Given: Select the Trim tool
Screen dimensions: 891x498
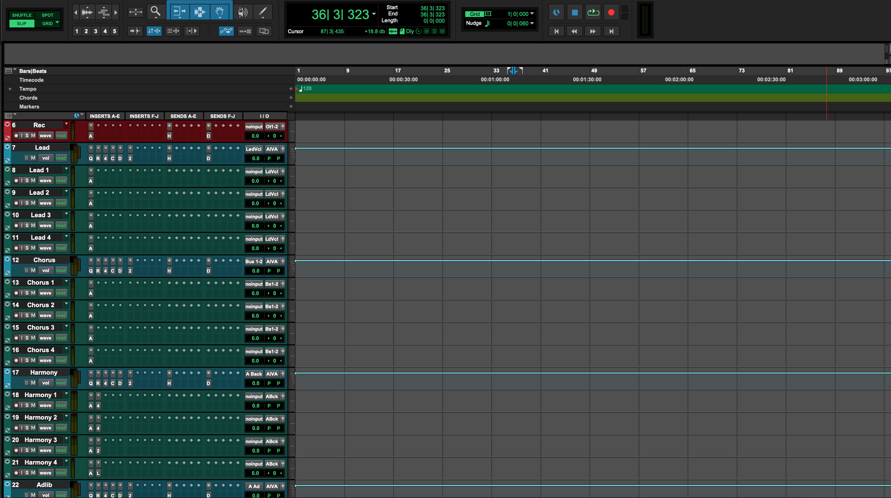Looking at the screenshot, I should pyautogui.click(x=179, y=12).
